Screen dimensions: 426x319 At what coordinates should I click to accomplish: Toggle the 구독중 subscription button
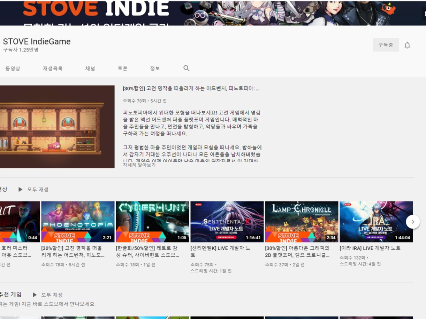point(386,45)
